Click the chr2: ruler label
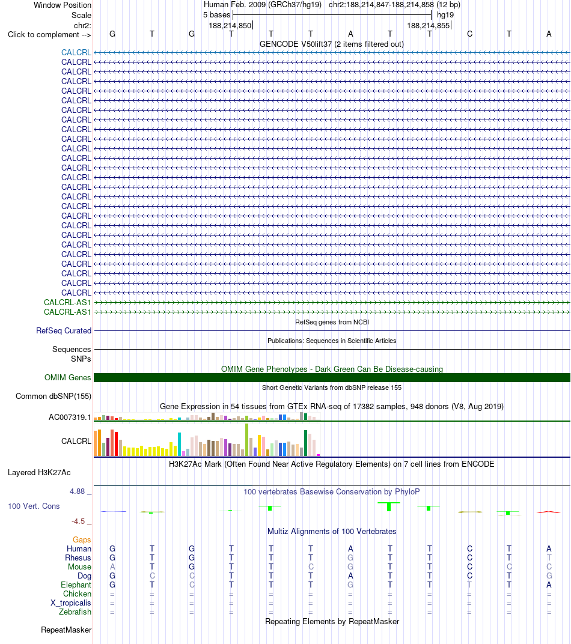The height and width of the screenshot is (644, 571). pyautogui.click(x=82, y=25)
